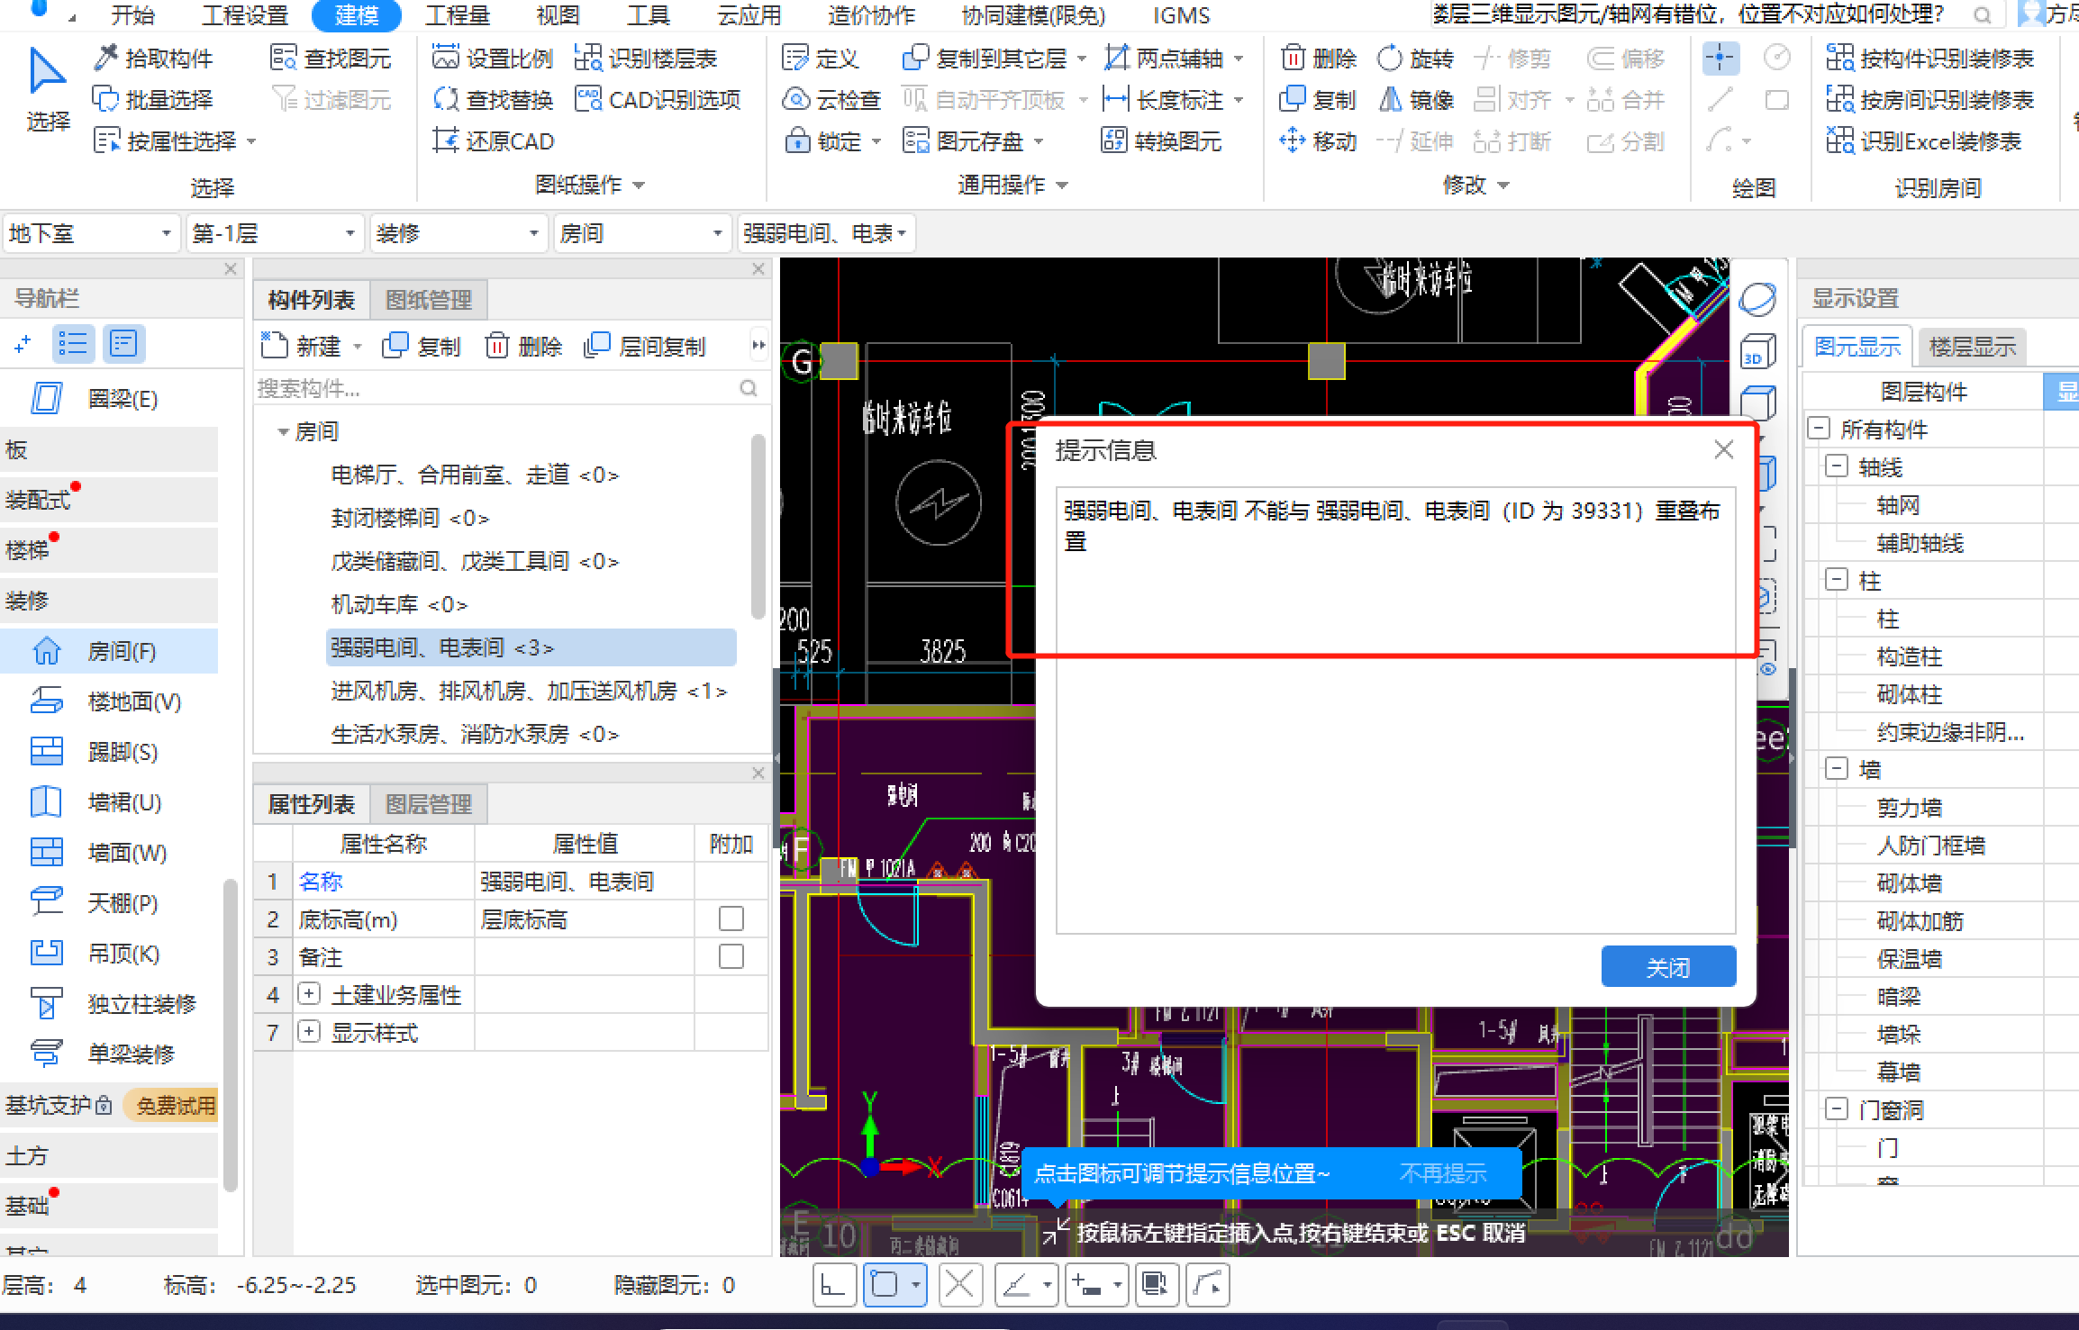Click 名称 value cell 强弱电间、电表间
The image size is (2079, 1330).
point(584,881)
